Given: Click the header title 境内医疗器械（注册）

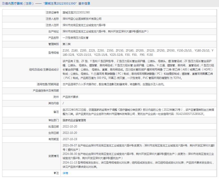Looking at the screenshot, I should [19, 3].
